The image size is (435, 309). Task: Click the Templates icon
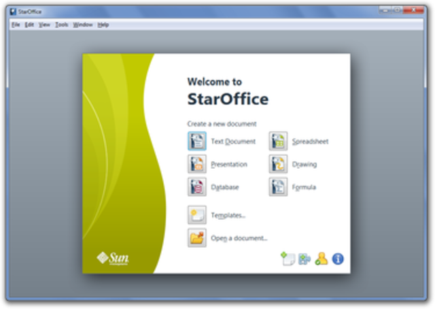pyautogui.click(x=197, y=215)
